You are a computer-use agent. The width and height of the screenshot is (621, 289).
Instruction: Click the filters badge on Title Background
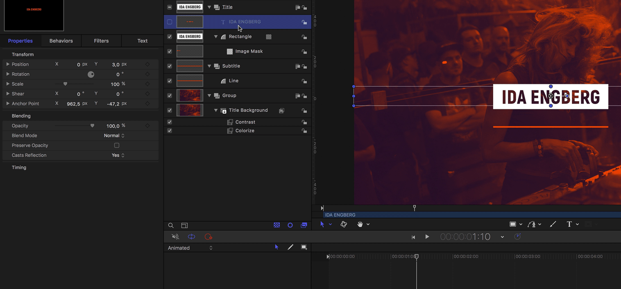click(x=282, y=111)
